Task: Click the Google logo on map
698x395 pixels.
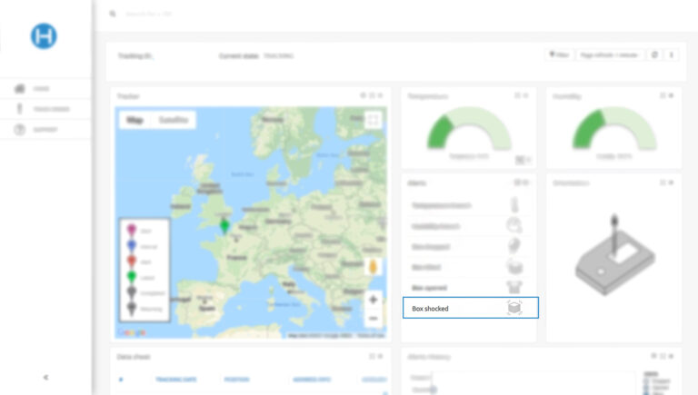Action: pos(131,332)
